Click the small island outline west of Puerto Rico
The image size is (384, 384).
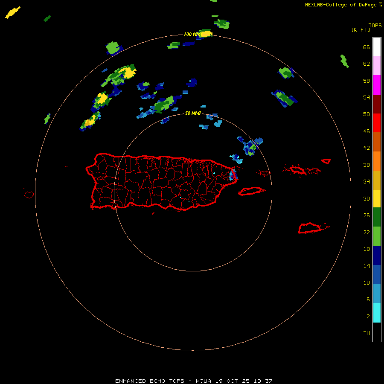(x=29, y=195)
